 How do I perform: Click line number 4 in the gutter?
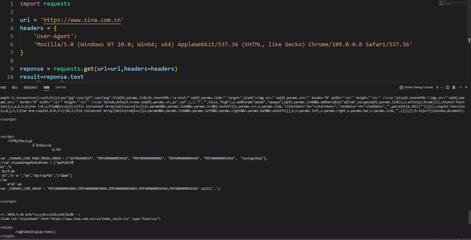coord(11,28)
